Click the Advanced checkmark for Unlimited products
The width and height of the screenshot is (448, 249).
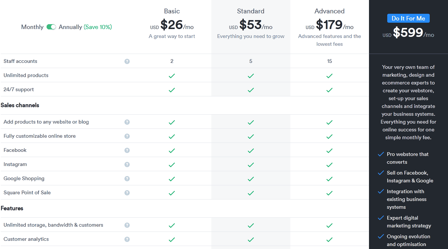[x=329, y=76]
